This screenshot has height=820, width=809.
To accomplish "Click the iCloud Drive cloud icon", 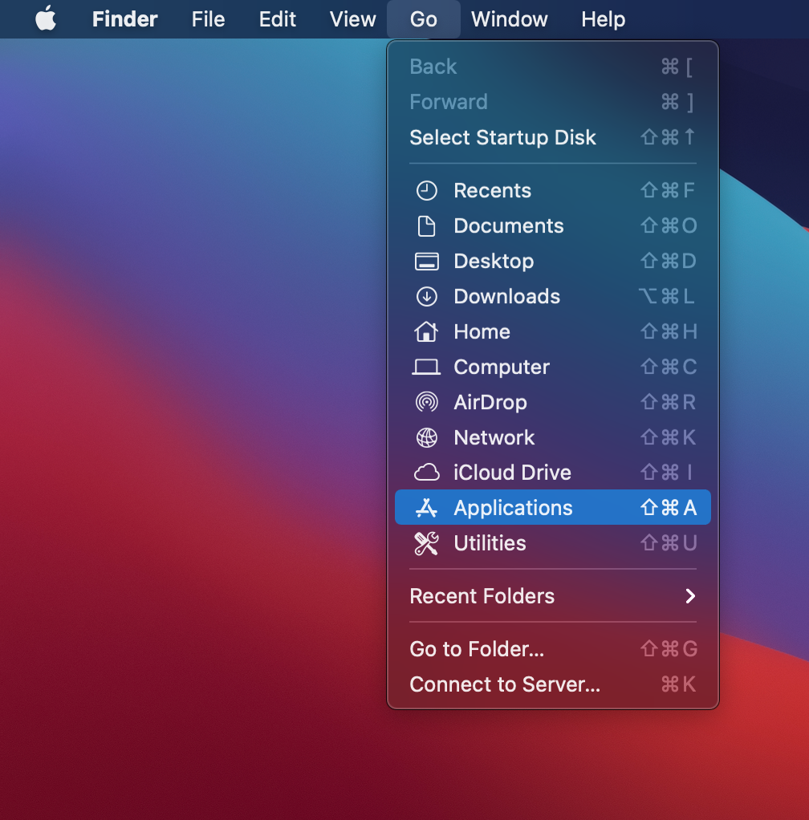I will [426, 473].
